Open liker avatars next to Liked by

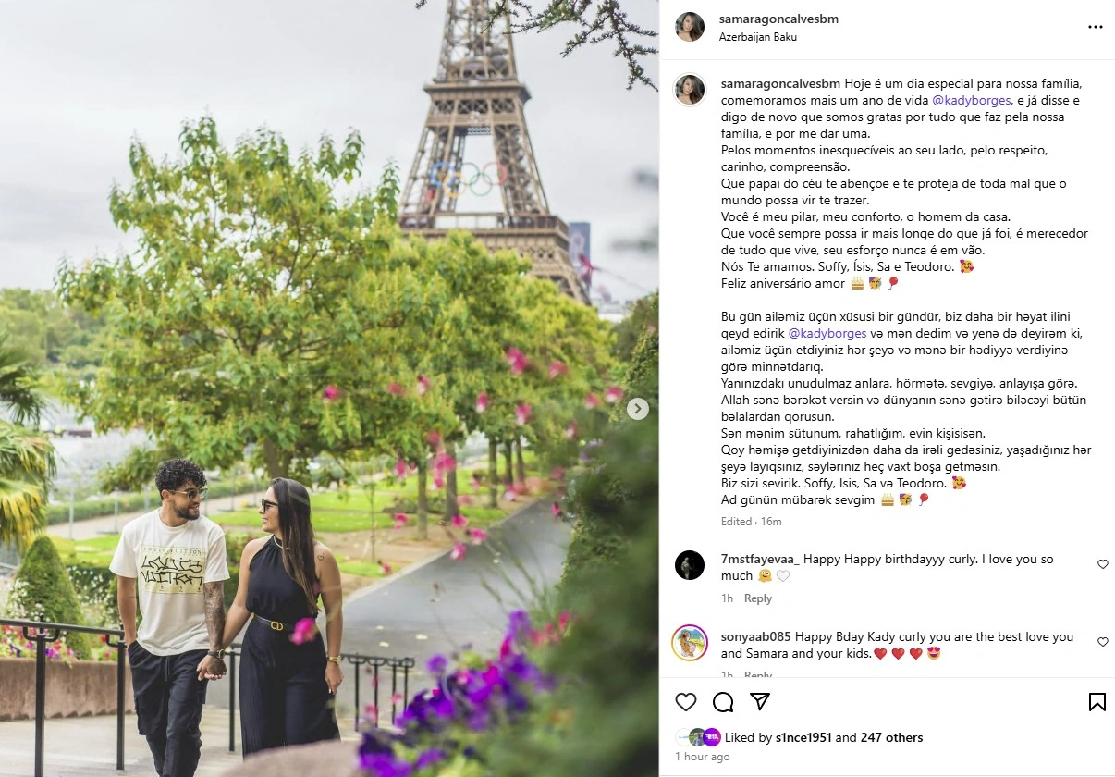698,737
